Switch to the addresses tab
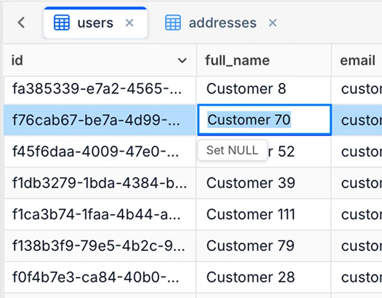 [x=223, y=23]
